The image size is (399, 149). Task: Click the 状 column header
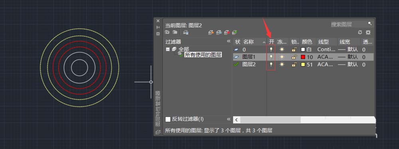click(237, 42)
